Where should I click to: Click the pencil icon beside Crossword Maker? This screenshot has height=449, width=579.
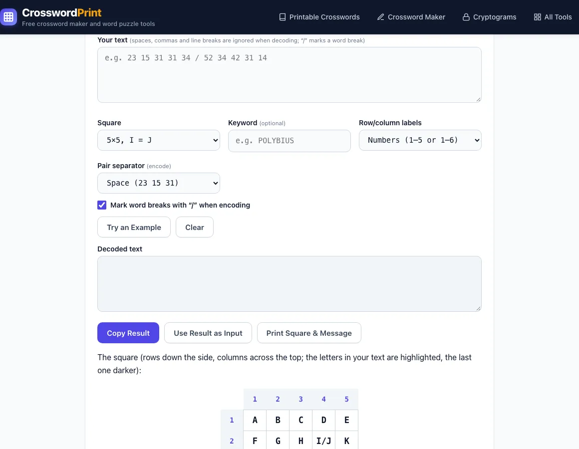pyautogui.click(x=381, y=17)
